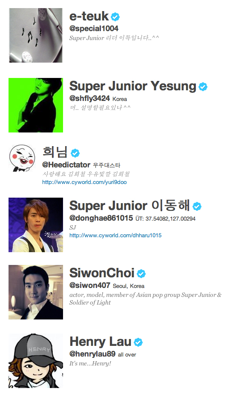The height and width of the screenshot is (394, 230).
Task: Open the SiwonChoi profile name
Action: point(102,273)
